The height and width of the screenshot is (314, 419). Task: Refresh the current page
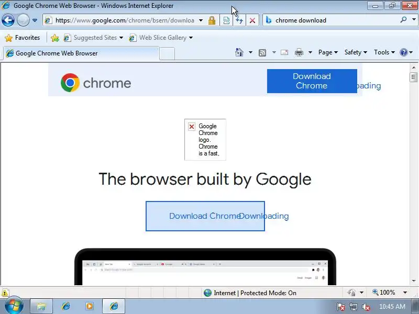click(x=239, y=20)
